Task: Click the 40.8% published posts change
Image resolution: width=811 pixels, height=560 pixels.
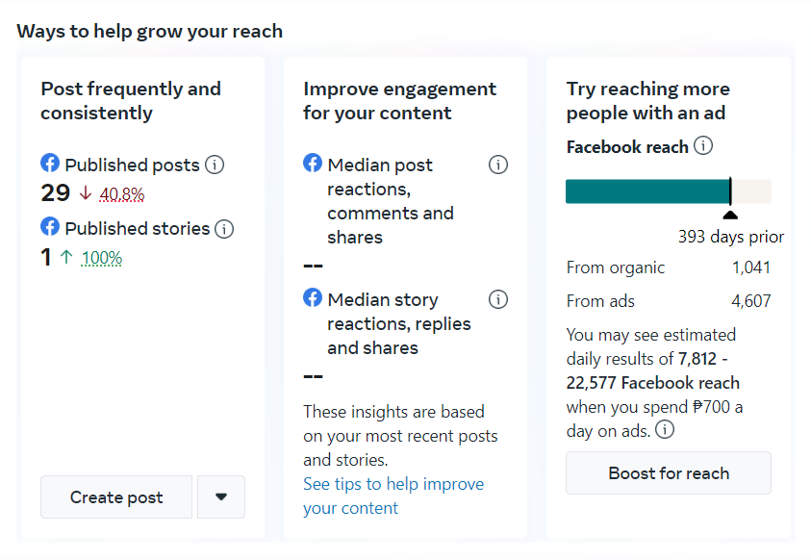Action: pos(122,194)
